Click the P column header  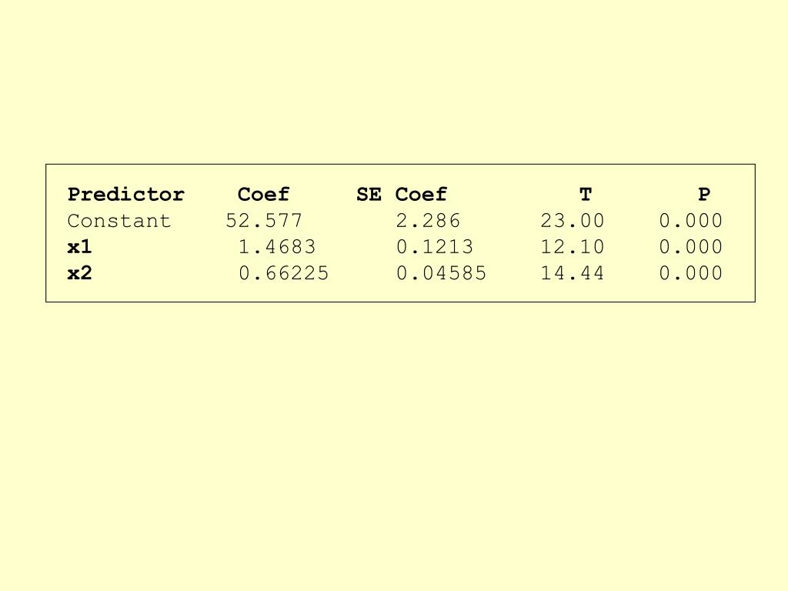[704, 195]
